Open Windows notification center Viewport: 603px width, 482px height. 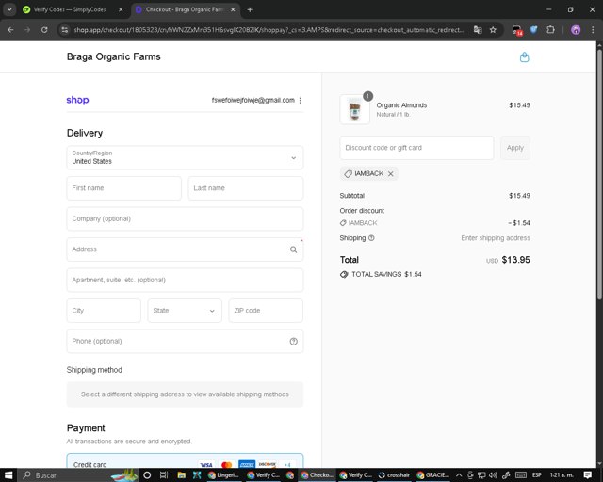587,475
